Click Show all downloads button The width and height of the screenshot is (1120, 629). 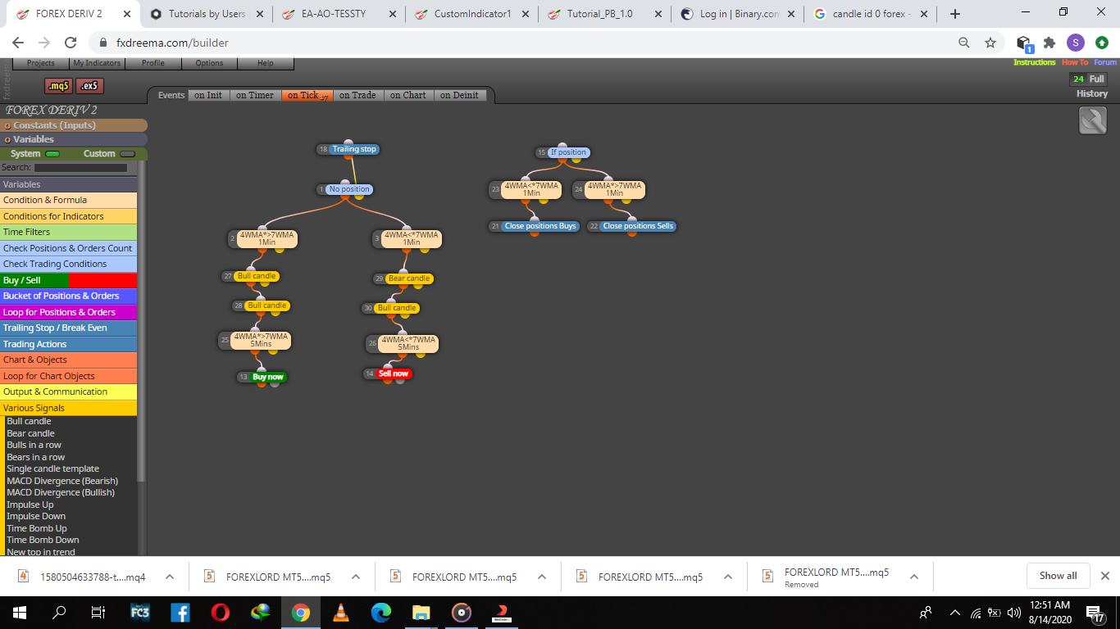(1058, 576)
